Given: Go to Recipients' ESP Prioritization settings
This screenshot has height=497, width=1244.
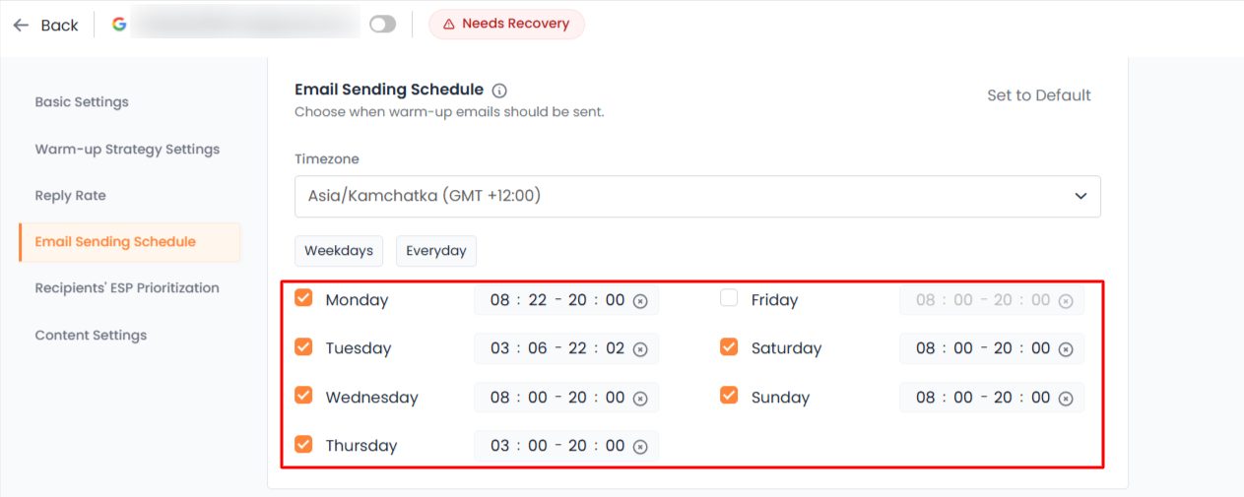Looking at the screenshot, I should click(127, 288).
